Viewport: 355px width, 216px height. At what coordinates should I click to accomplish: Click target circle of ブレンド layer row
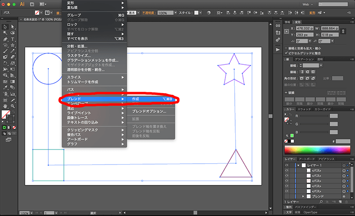pos(344,196)
